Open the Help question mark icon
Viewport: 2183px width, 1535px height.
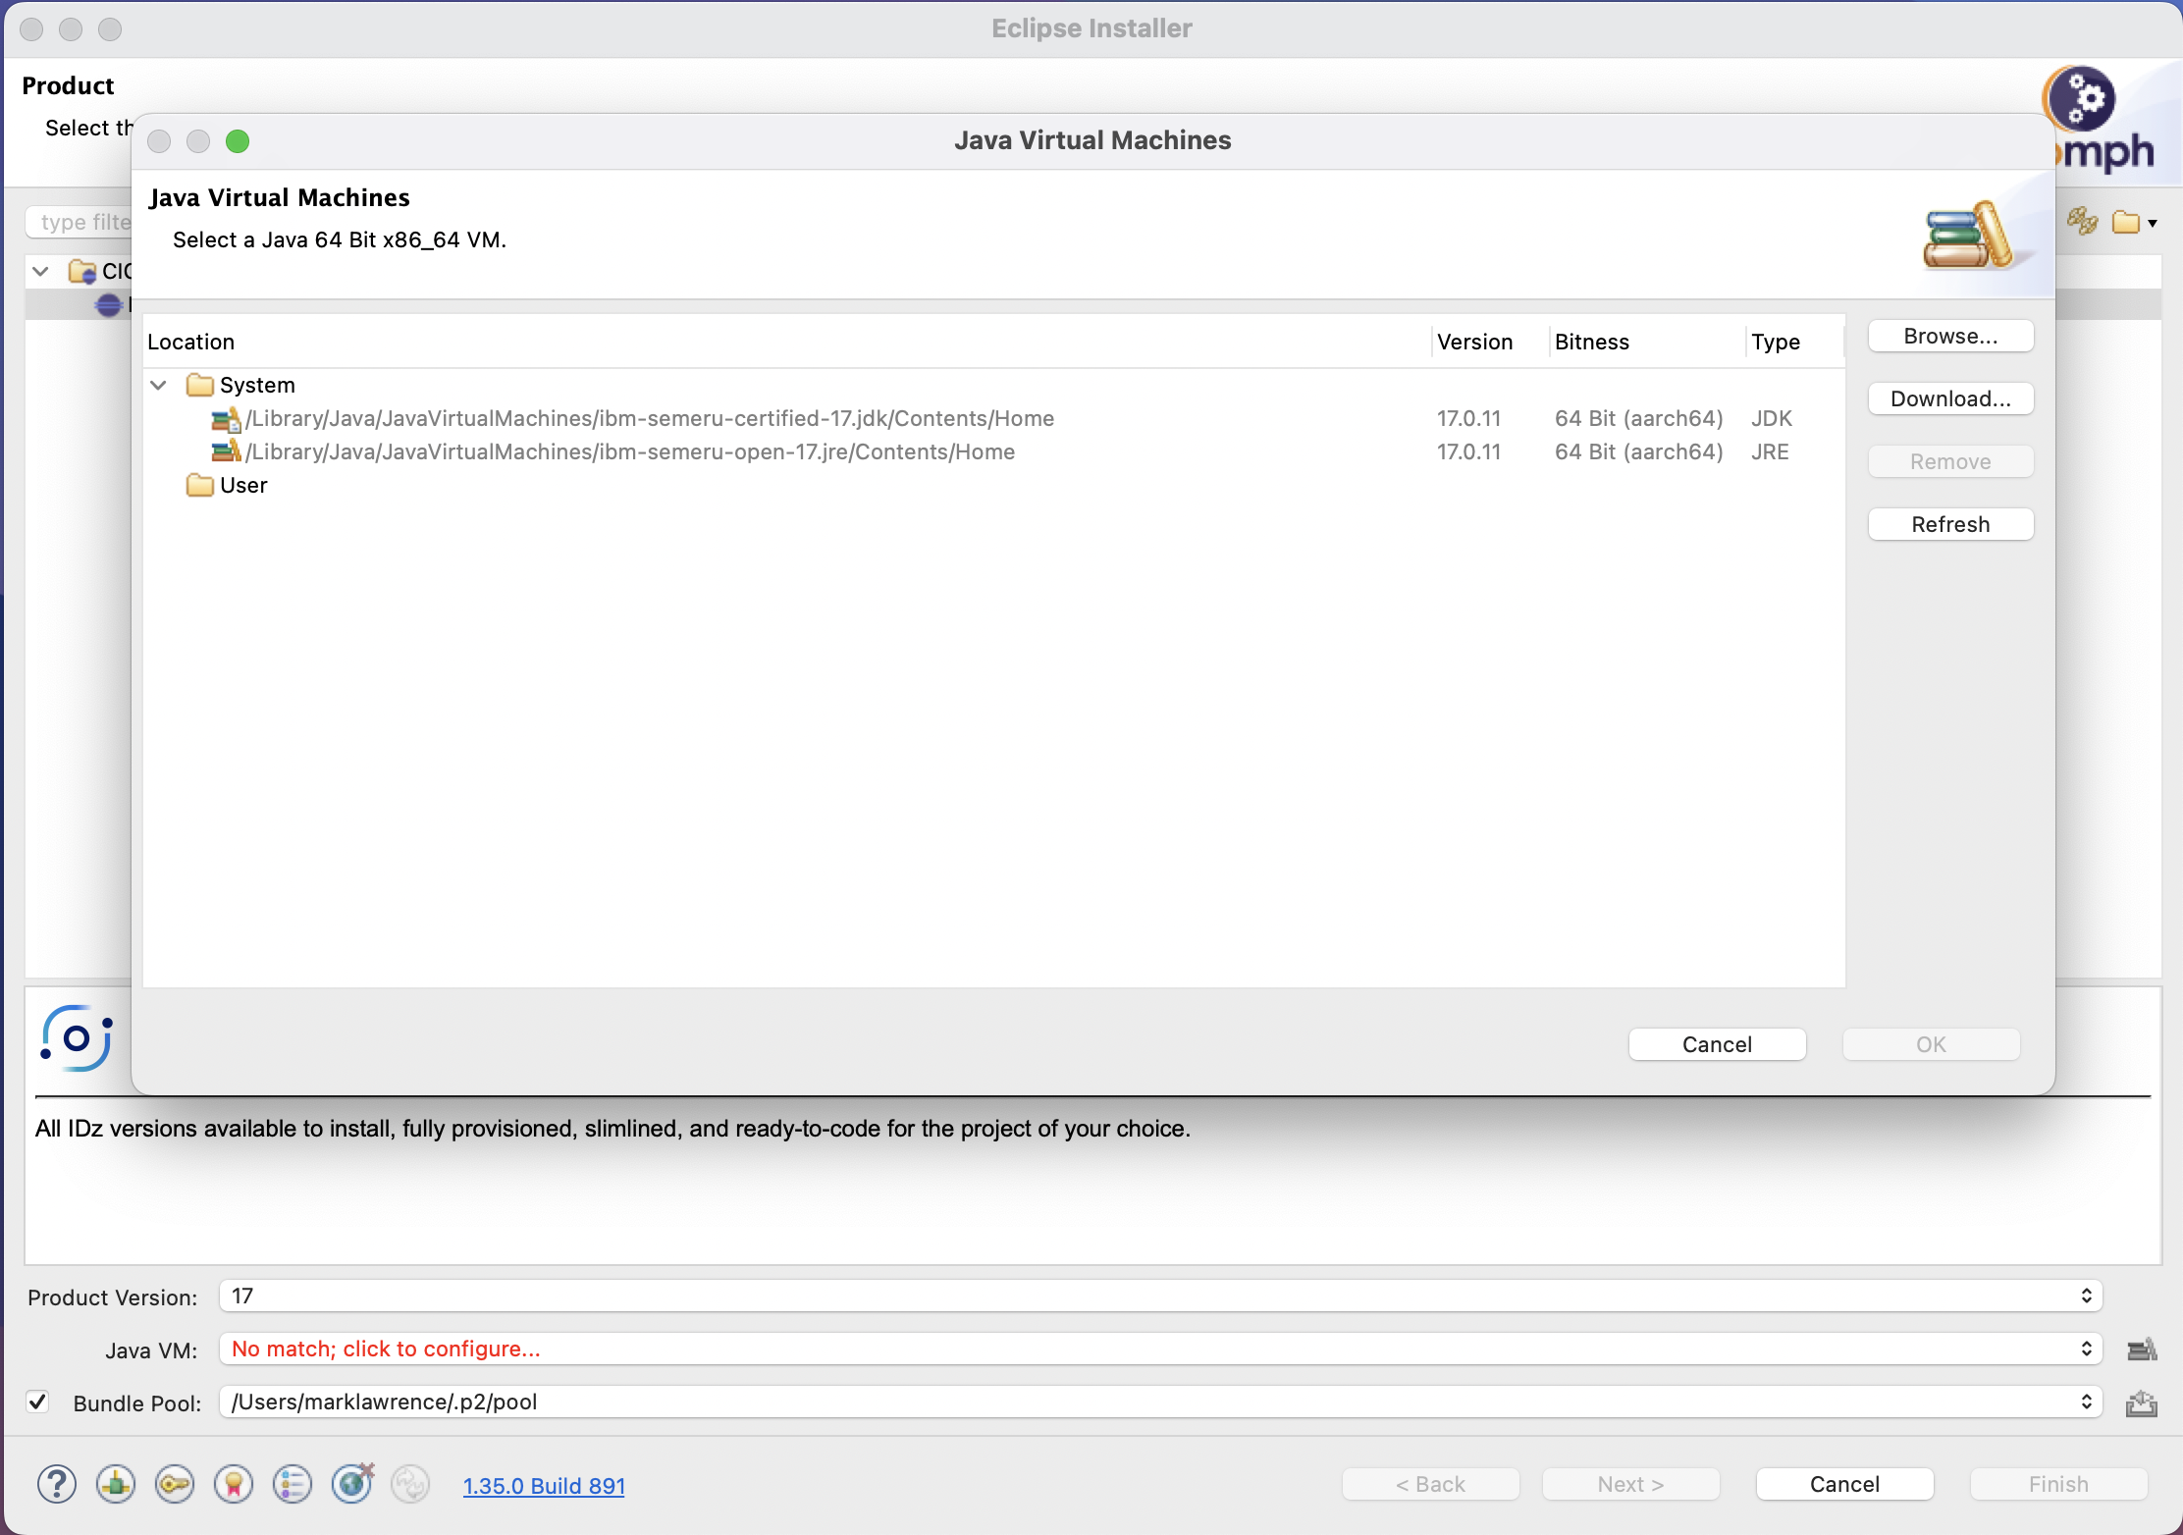click(x=57, y=1484)
